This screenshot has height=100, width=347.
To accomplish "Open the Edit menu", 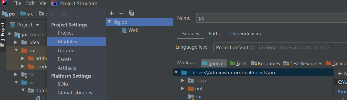I will (x=30, y=3).
